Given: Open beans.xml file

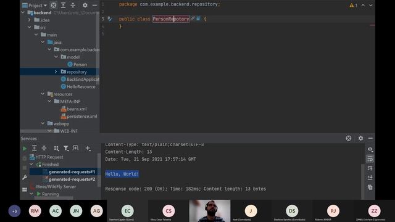Looking at the screenshot, I should (74, 109).
